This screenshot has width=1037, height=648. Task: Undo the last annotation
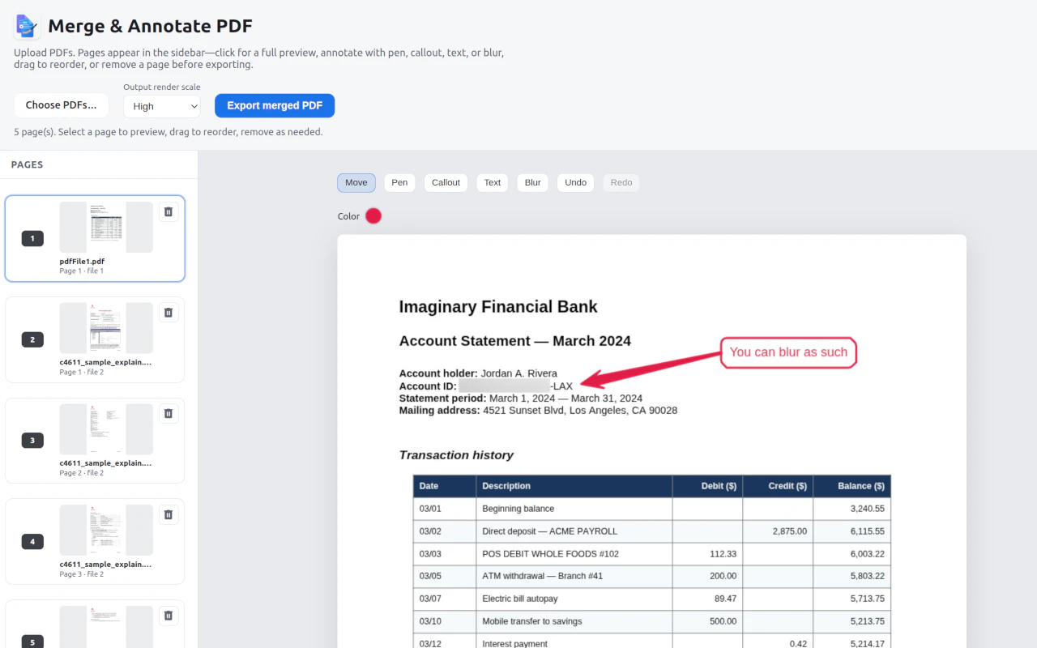pyautogui.click(x=575, y=182)
